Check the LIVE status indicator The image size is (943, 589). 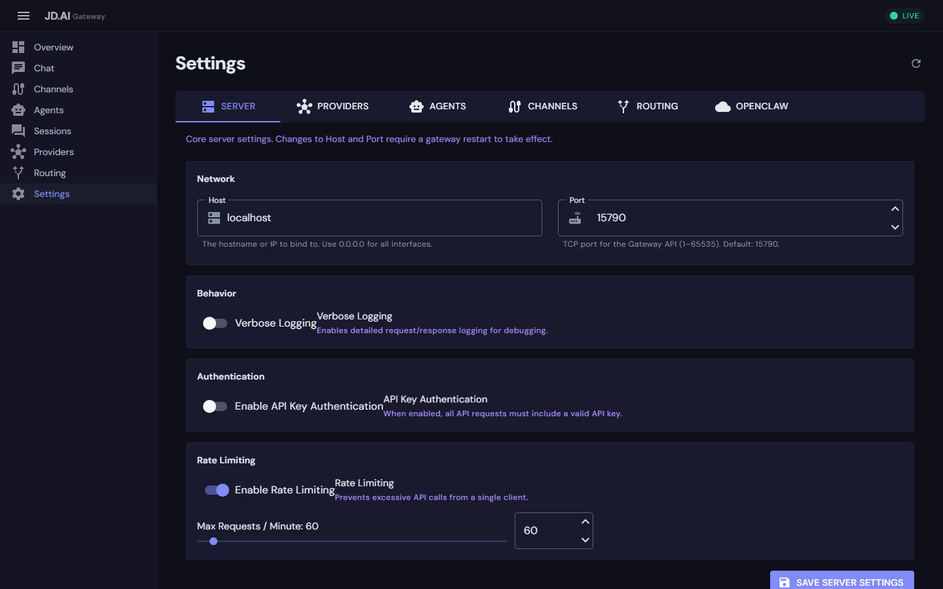tap(904, 16)
